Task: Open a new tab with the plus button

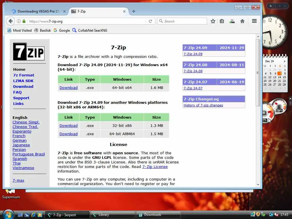Action: click(133, 11)
